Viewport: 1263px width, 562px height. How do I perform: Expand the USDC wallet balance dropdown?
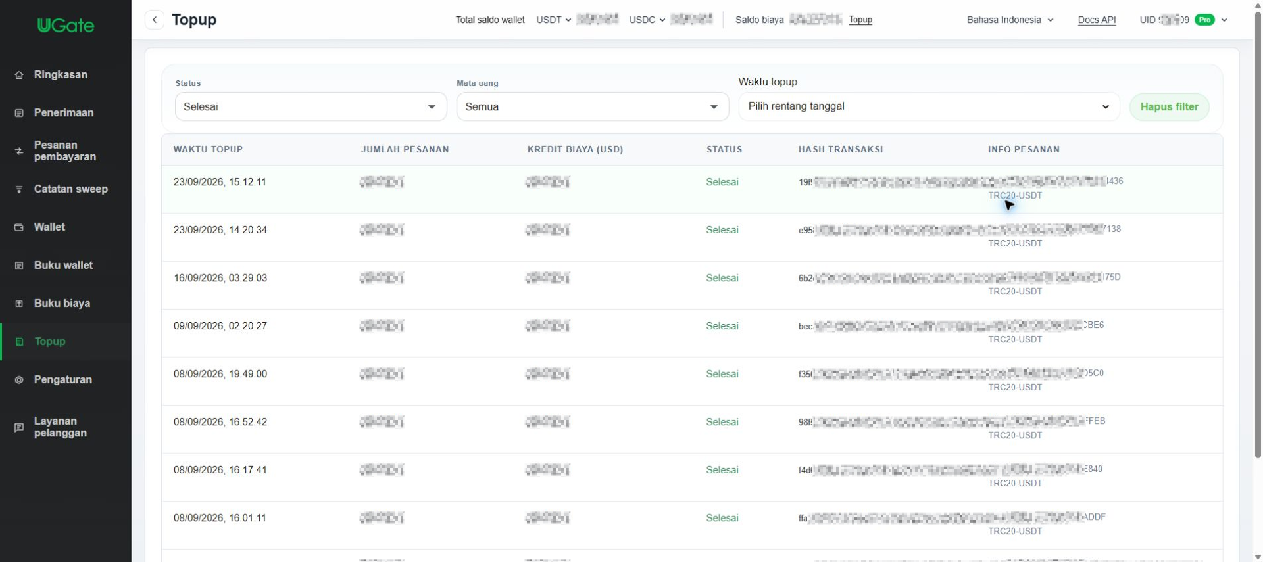(647, 20)
